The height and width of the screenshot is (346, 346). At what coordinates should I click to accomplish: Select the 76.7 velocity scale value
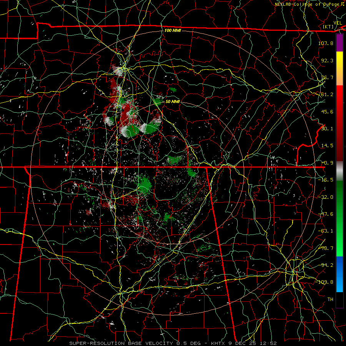click(x=327, y=77)
